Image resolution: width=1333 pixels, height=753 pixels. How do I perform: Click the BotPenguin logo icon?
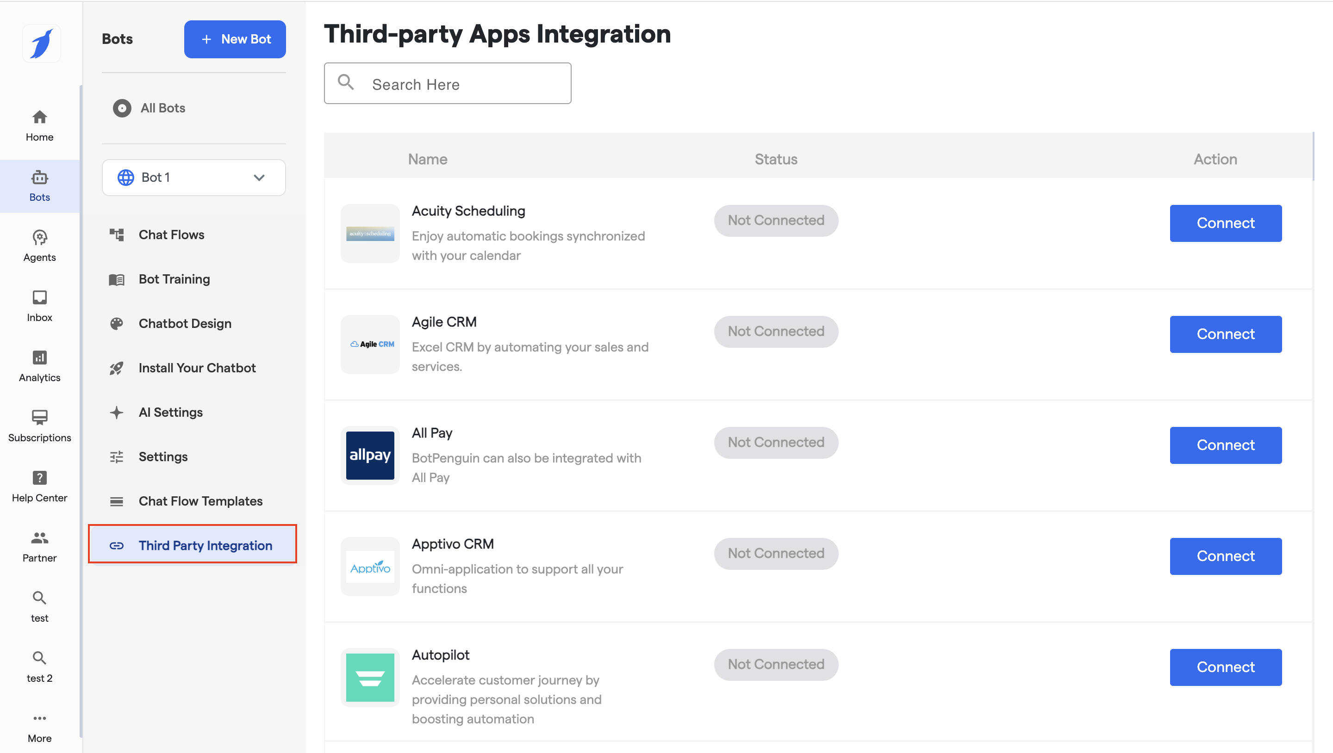[x=41, y=43]
